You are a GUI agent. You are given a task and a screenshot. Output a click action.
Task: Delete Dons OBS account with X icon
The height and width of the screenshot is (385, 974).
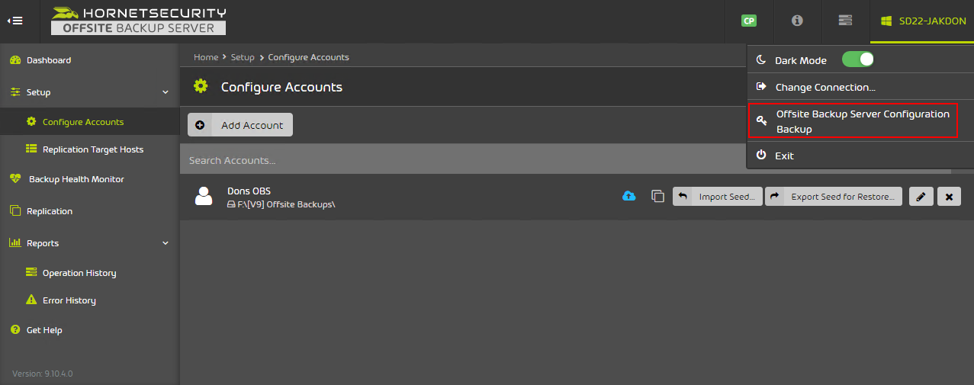coord(949,196)
